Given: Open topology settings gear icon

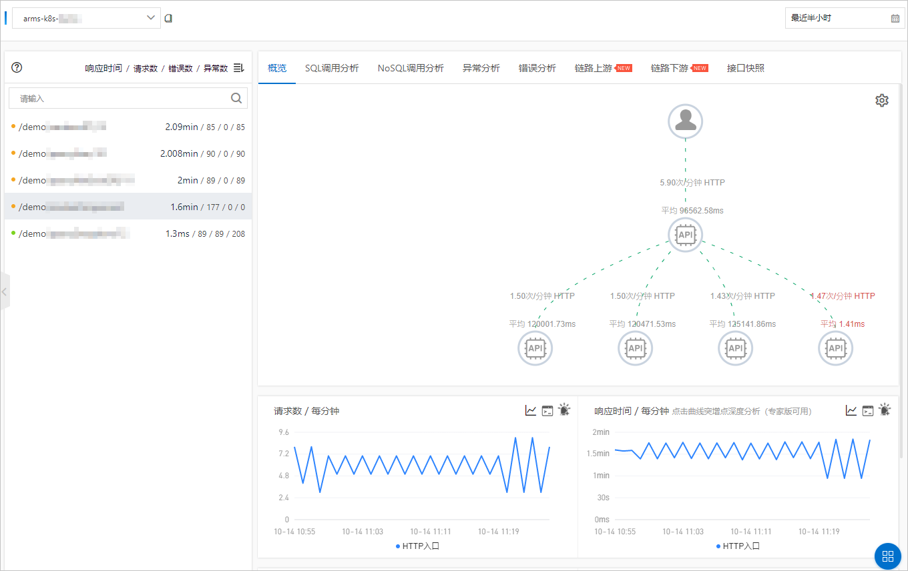Looking at the screenshot, I should point(882,100).
